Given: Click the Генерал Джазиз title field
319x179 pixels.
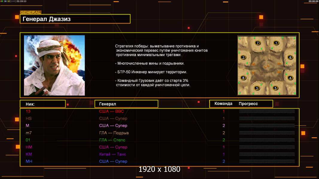Looking at the screenshot, I should point(75,19).
